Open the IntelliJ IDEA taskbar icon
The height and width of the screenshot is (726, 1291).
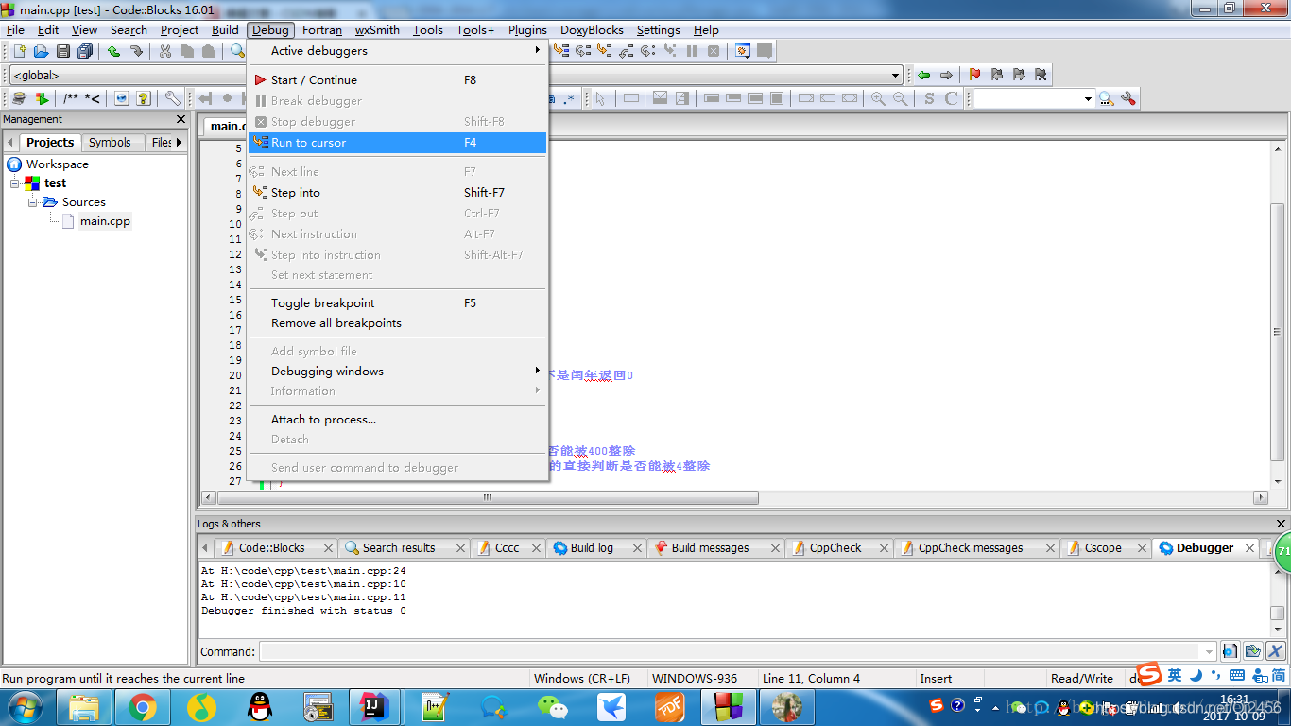(x=377, y=707)
